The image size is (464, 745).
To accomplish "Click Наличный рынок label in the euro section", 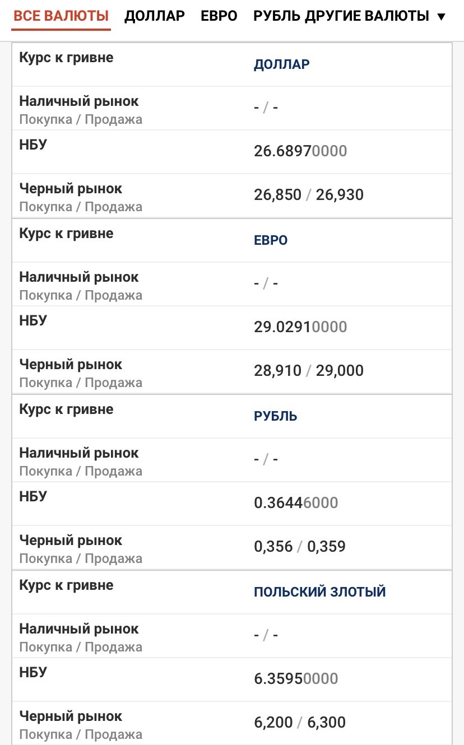I will tap(79, 277).
